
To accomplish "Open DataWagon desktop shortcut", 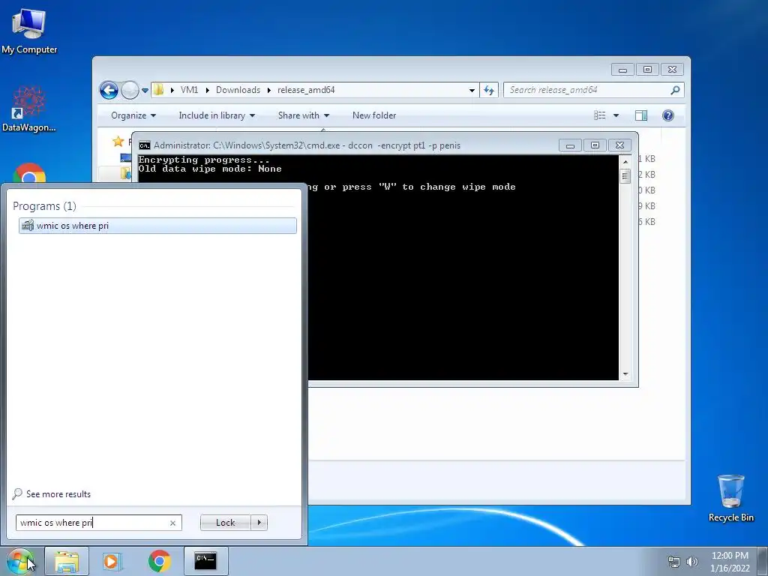I will [x=29, y=109].
